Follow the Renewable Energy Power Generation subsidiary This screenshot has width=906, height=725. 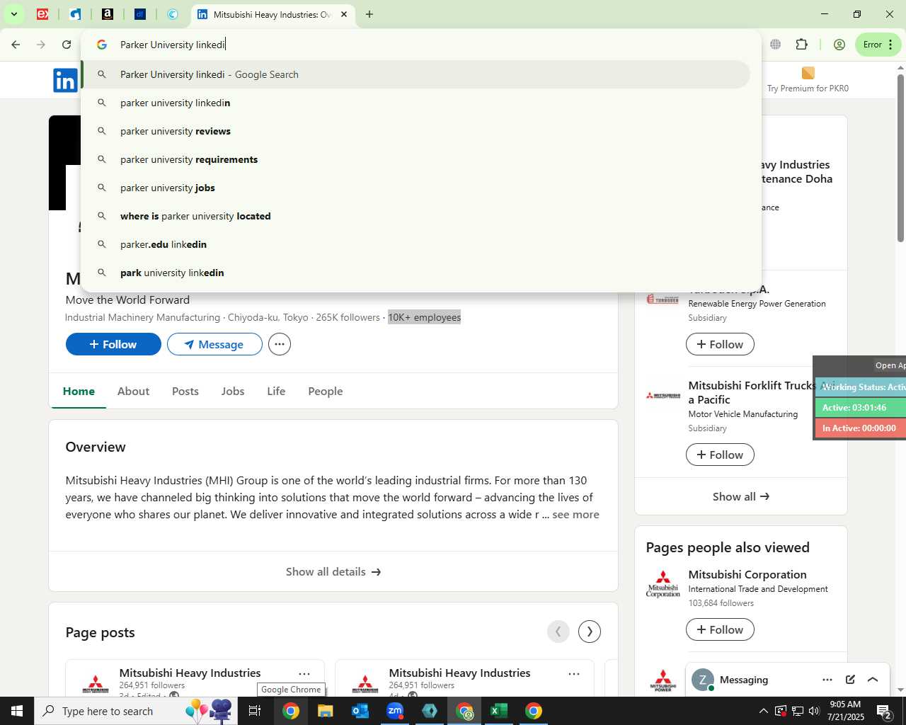pyautogui.click(x=720, y=344)
